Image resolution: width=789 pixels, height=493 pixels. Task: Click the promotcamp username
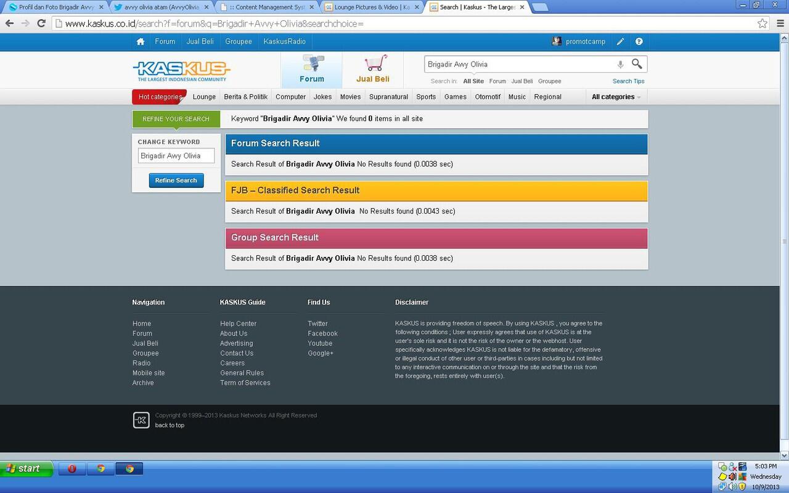586,42
